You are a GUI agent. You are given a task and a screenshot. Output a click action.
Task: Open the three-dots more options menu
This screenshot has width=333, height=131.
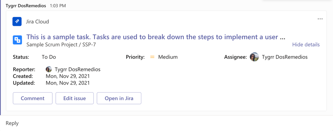pos(320,19)
